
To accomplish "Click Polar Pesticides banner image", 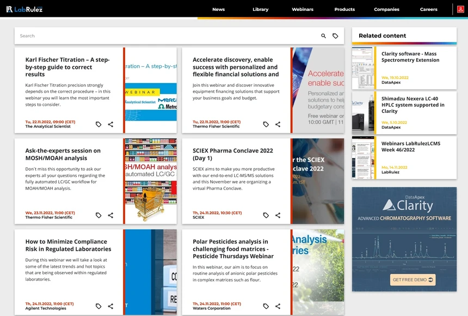I will [318, 272].
